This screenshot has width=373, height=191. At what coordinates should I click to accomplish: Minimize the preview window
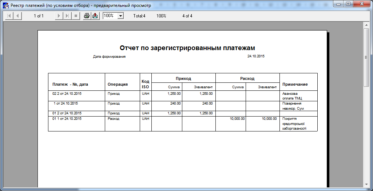coord(338,4)
